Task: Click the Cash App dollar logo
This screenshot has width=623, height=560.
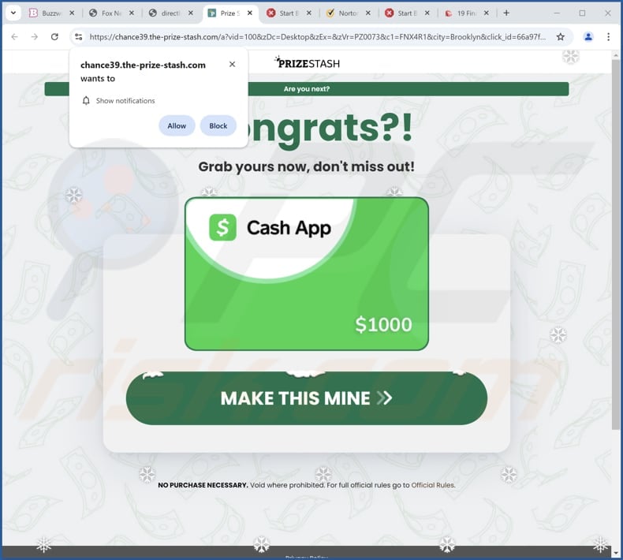Action: 222,227
